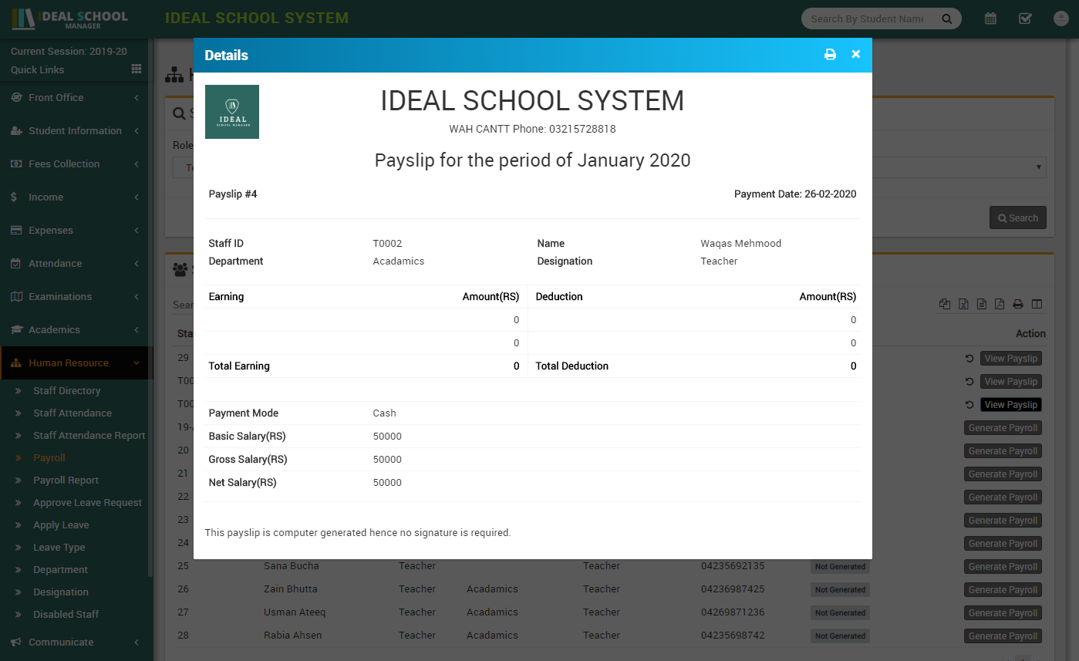The height and width of the screenshot is (661, 1079).
Task: Click phone number '04235692135' in staff table
Action: [x=733, y=566]
